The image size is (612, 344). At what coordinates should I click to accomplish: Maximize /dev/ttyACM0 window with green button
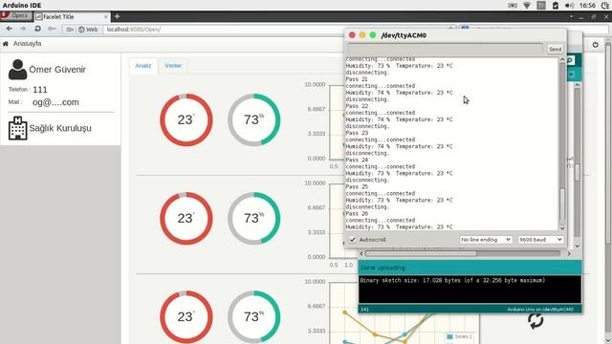tap(373, 35)
